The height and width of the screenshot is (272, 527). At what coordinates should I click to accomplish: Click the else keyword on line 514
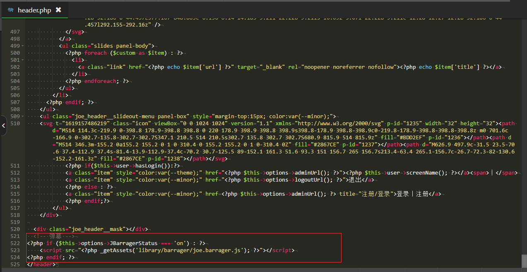coord(90,187)
